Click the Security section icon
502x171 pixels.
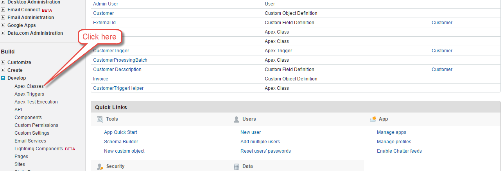pos(100,167)
